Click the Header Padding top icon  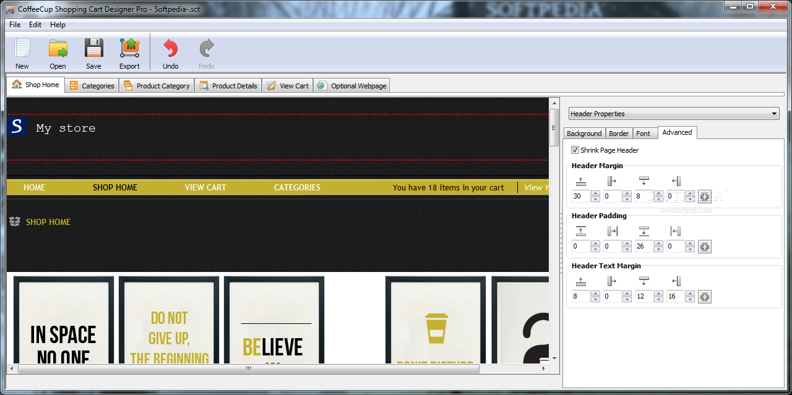coord(580,231)
